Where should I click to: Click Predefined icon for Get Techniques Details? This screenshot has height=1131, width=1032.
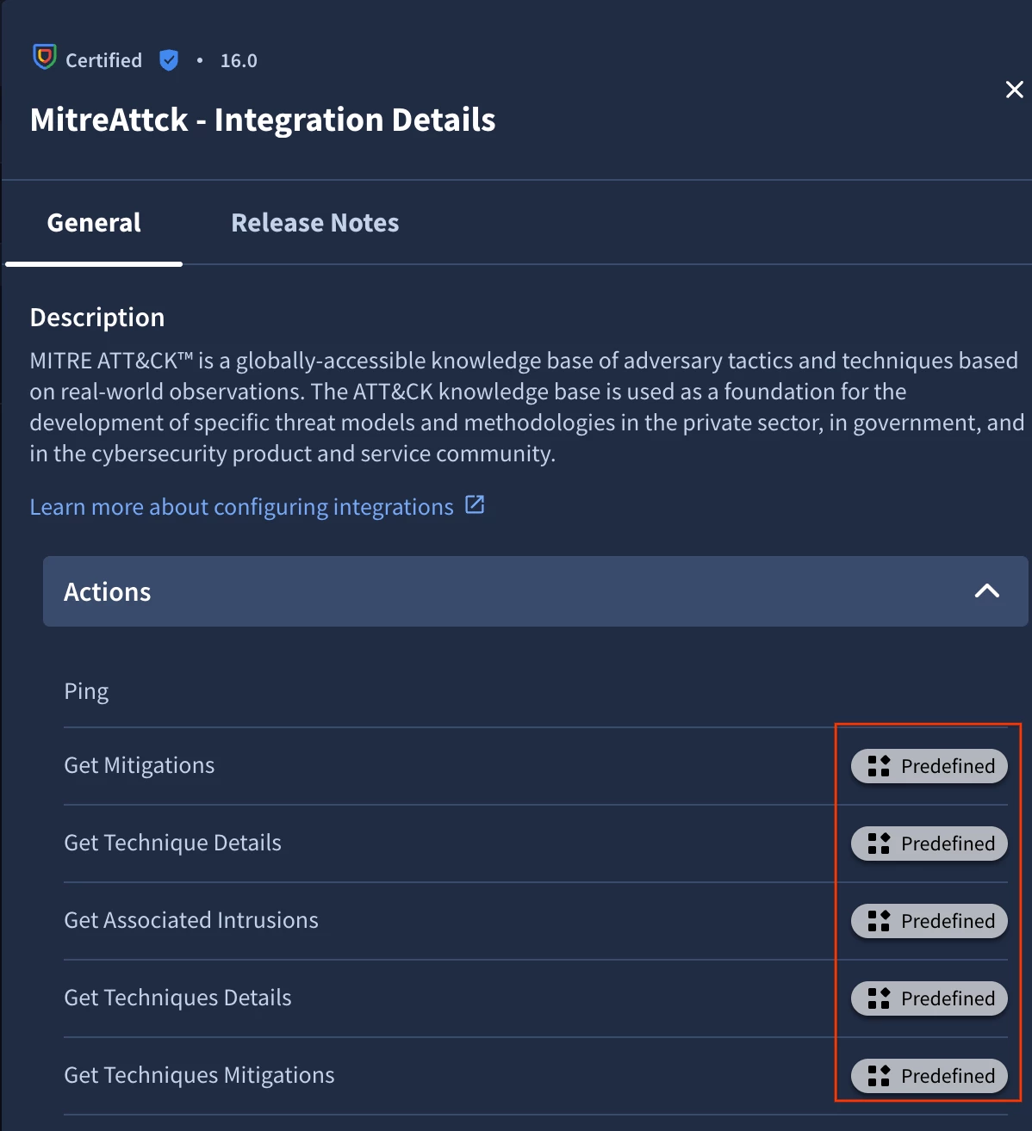click(879, 998)
